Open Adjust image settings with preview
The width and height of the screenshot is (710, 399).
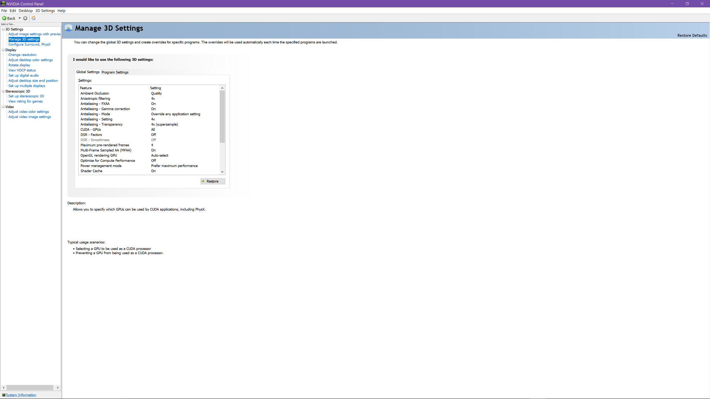coord(34,34)
